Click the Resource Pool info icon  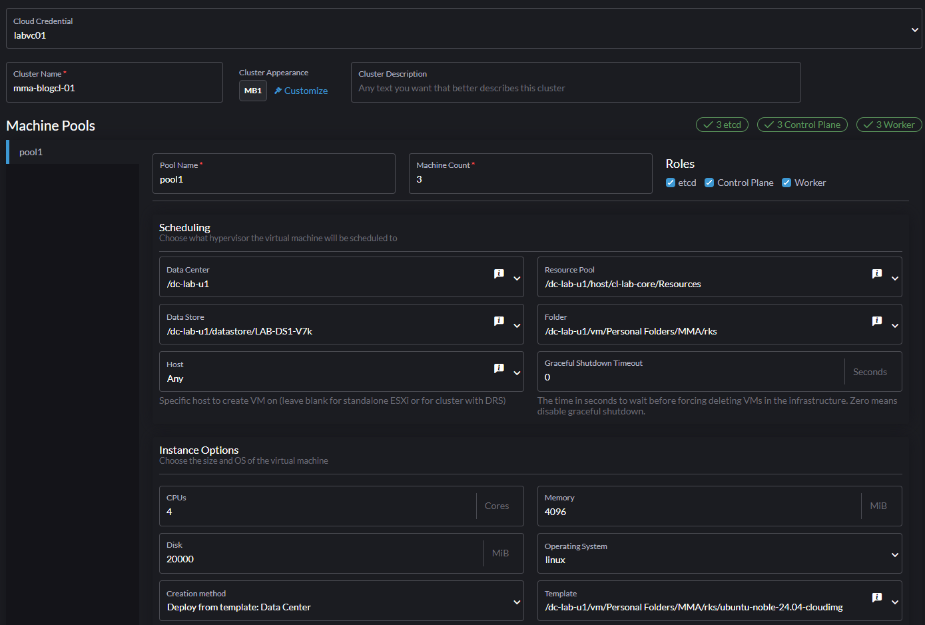click(x=877, y=274)
